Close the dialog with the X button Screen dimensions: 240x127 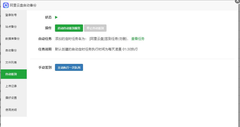237,1
